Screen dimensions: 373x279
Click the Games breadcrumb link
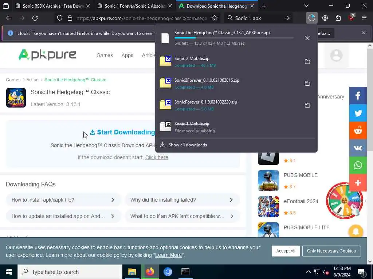13,80
